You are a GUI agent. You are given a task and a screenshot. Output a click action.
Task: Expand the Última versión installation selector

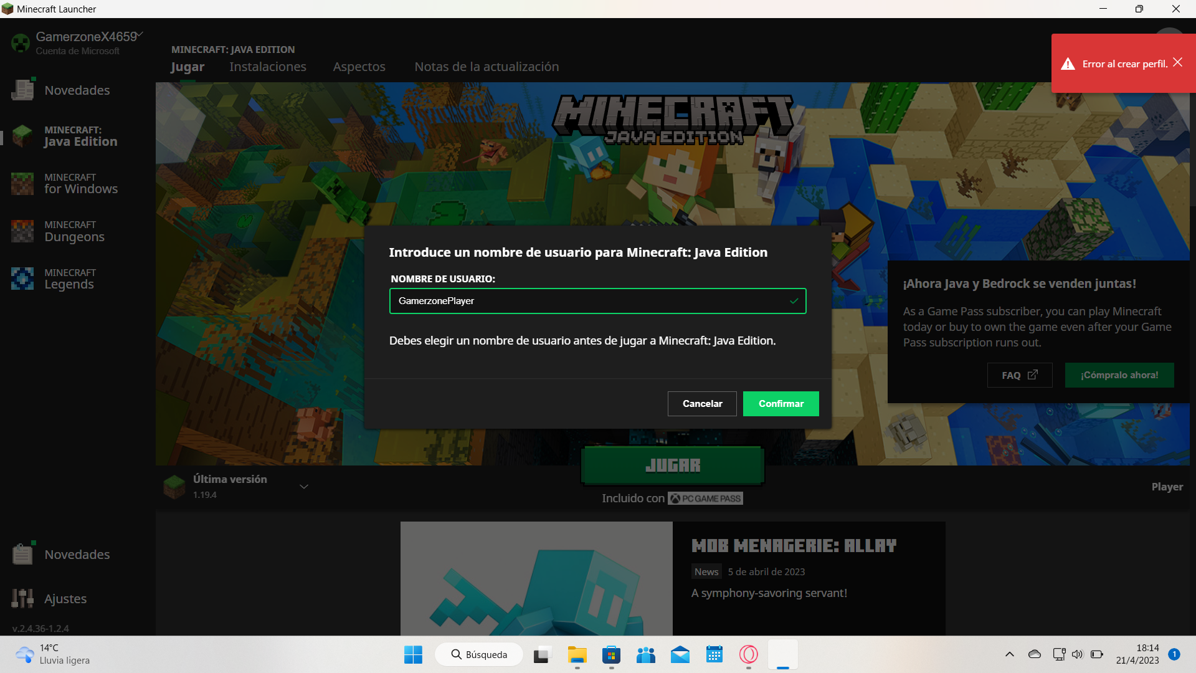304,487
